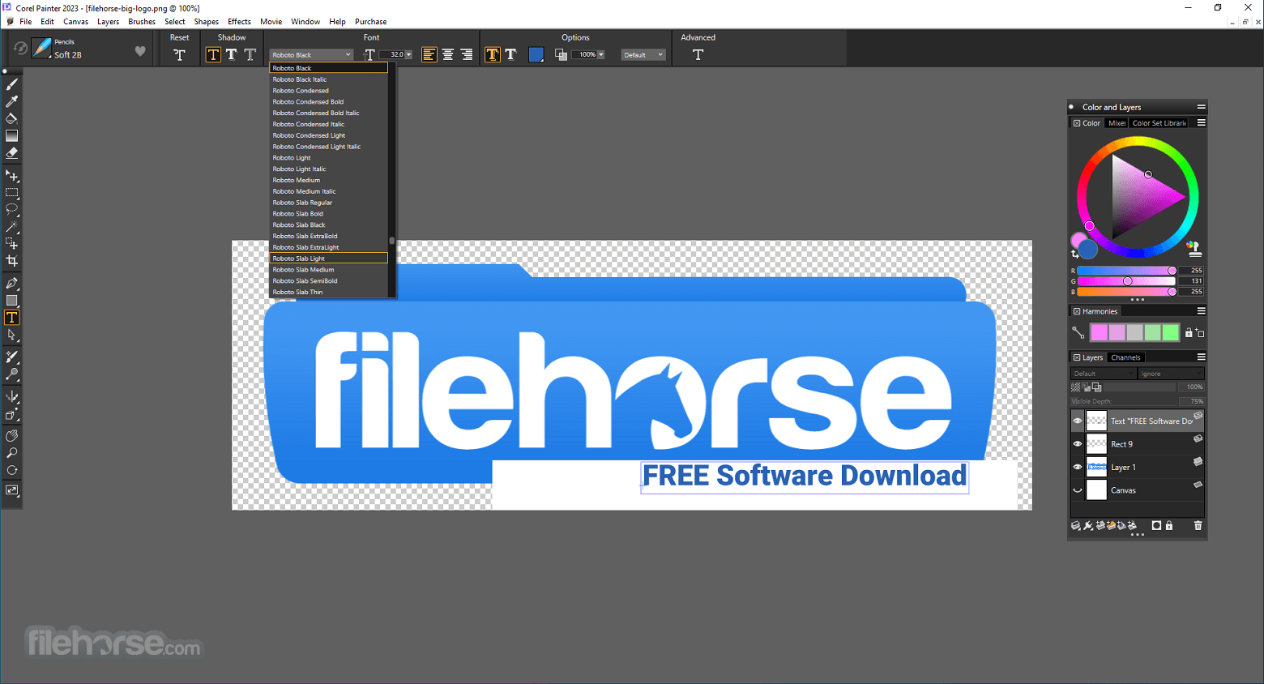
Task: Click the first pink harmony swatch
Action: click(x=1099, y=332)
